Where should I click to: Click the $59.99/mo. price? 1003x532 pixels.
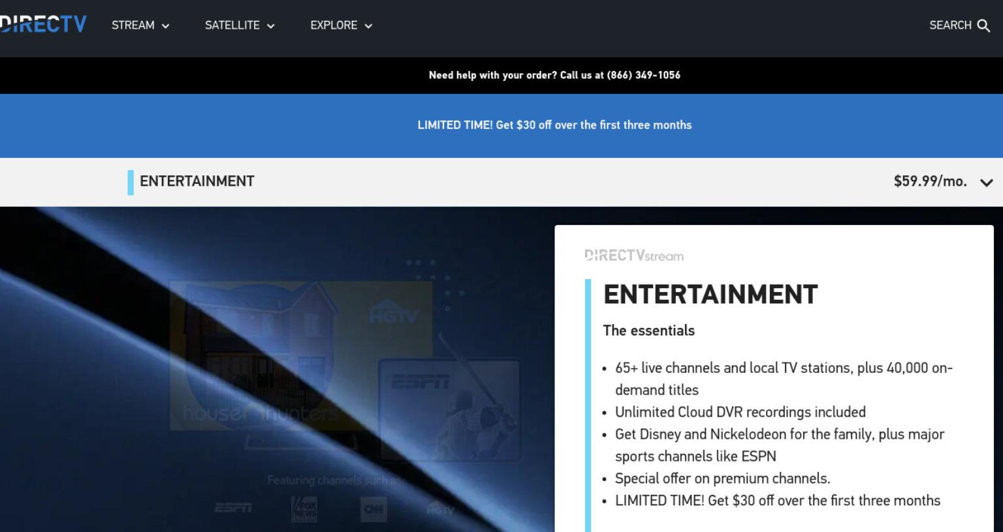click(930, 181)
